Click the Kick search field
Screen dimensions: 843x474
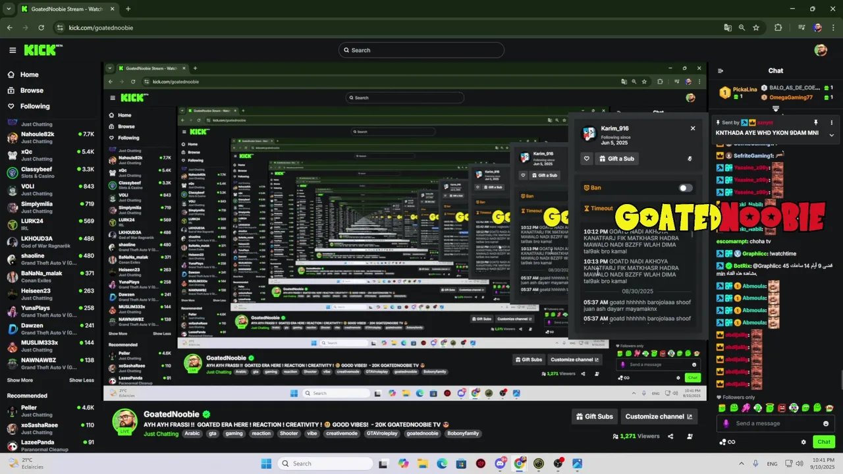421,50
